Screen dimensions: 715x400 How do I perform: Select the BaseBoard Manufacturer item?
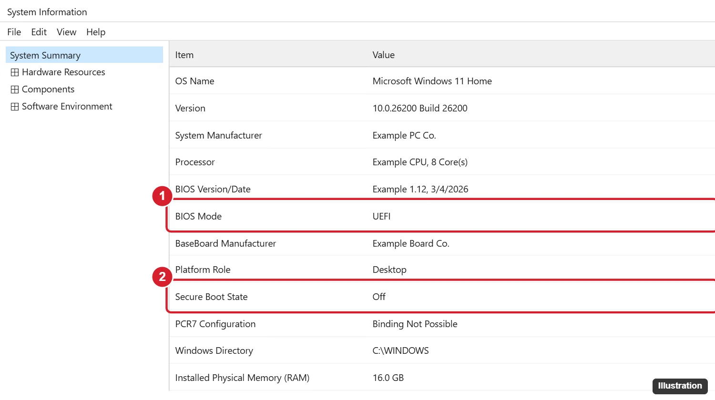tap(225, 243)
